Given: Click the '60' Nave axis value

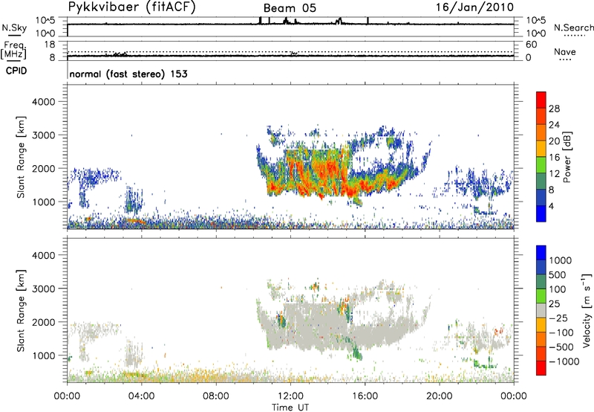Looking at the screenshot, I should (x=531, y=45).
